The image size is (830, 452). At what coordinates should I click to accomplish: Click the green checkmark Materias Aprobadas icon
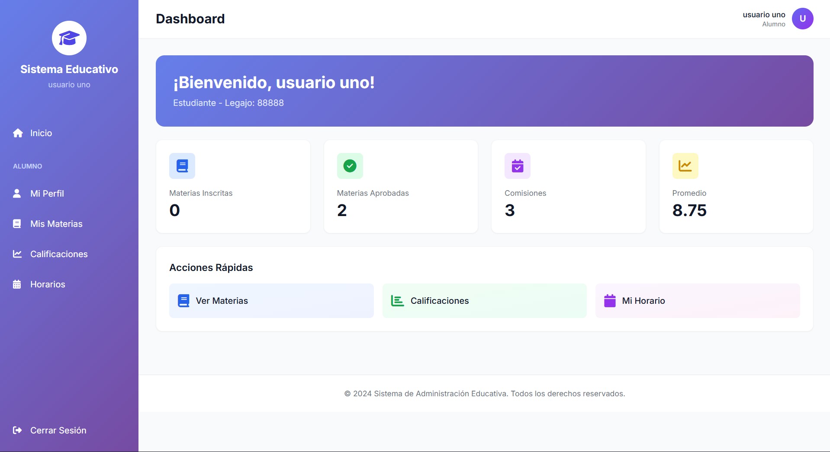(350, 166)
